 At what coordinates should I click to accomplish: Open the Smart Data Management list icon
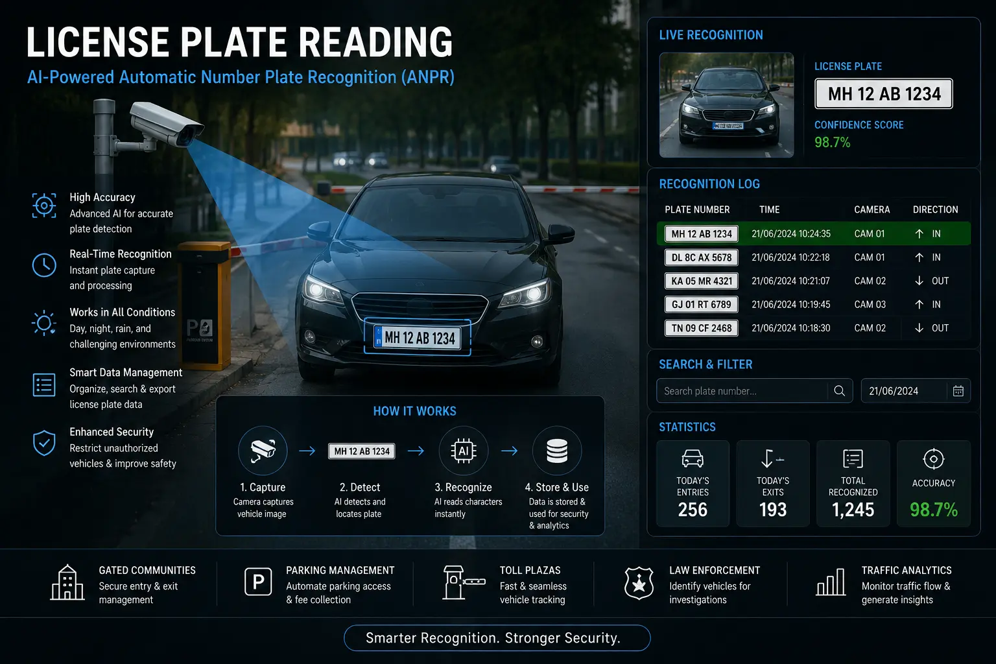44,385
